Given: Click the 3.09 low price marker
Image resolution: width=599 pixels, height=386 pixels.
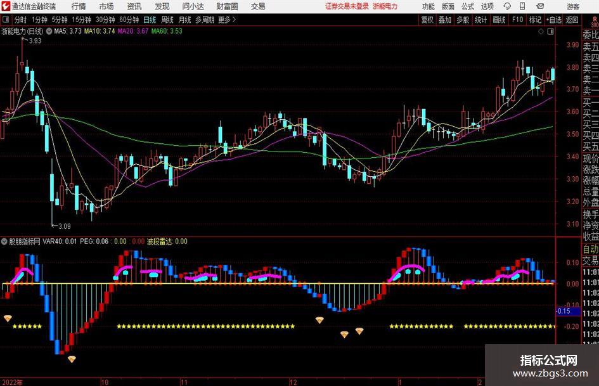Looking at the screenshot, I should 64,226.
